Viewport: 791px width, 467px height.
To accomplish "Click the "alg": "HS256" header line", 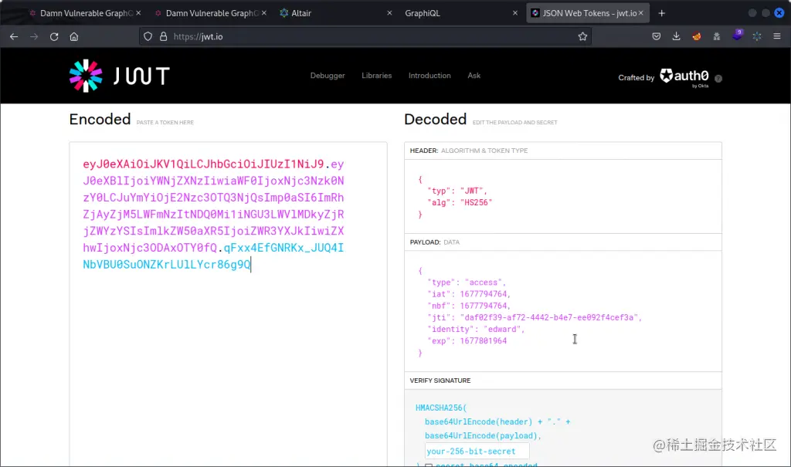I will [460, 203].
